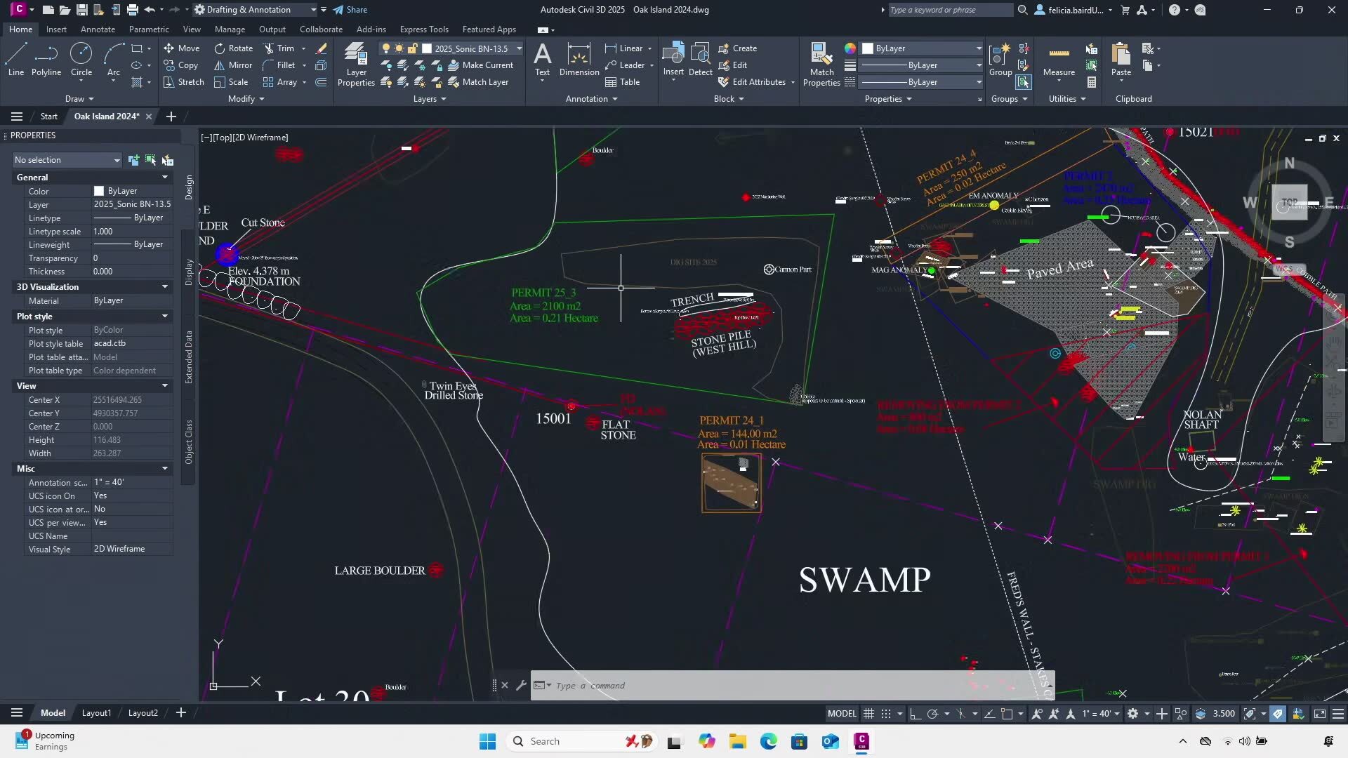Collapse the General properties section
Screen dimensions: 1348x758
pos(165,178)
